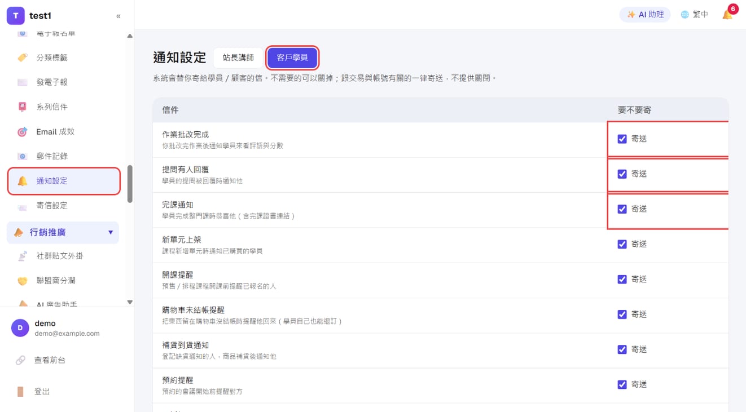The height and width of the screenshot is (412, 746).
Task: Collapse the sidebar with the double-chevron
Action: coord(119,16)
